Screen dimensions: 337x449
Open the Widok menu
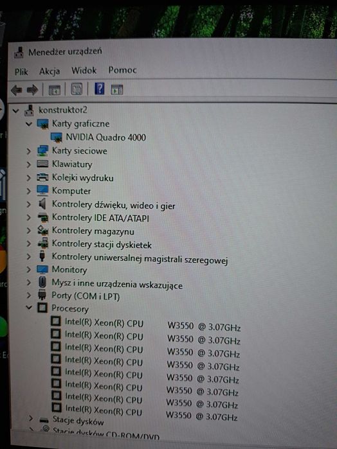coord(84,71)
